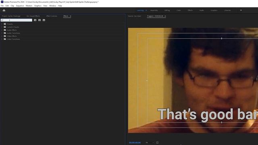Select the Video Transitions row text

(13, 39)
